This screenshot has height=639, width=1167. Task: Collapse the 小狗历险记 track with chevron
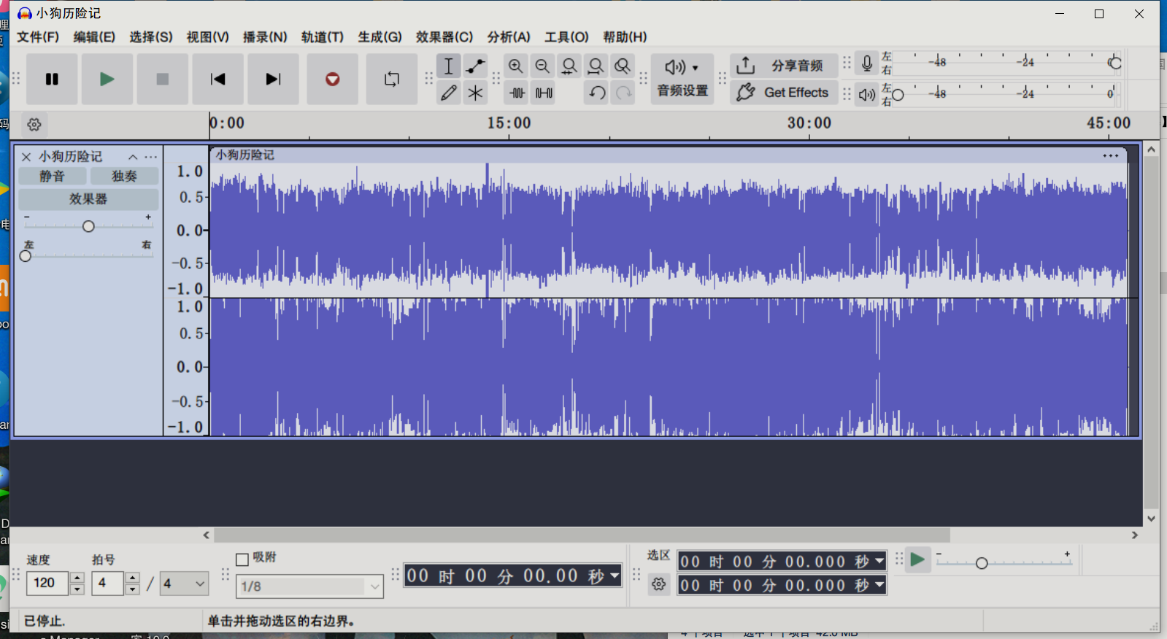[133, 157]
